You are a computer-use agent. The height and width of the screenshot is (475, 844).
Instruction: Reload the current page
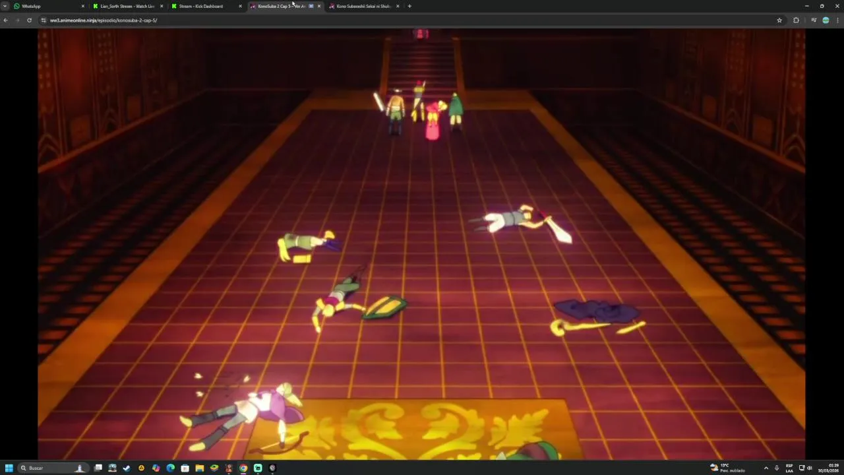29,20
